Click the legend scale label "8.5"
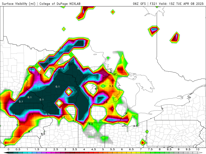This screenshot has height=154, width=206. 169,149
